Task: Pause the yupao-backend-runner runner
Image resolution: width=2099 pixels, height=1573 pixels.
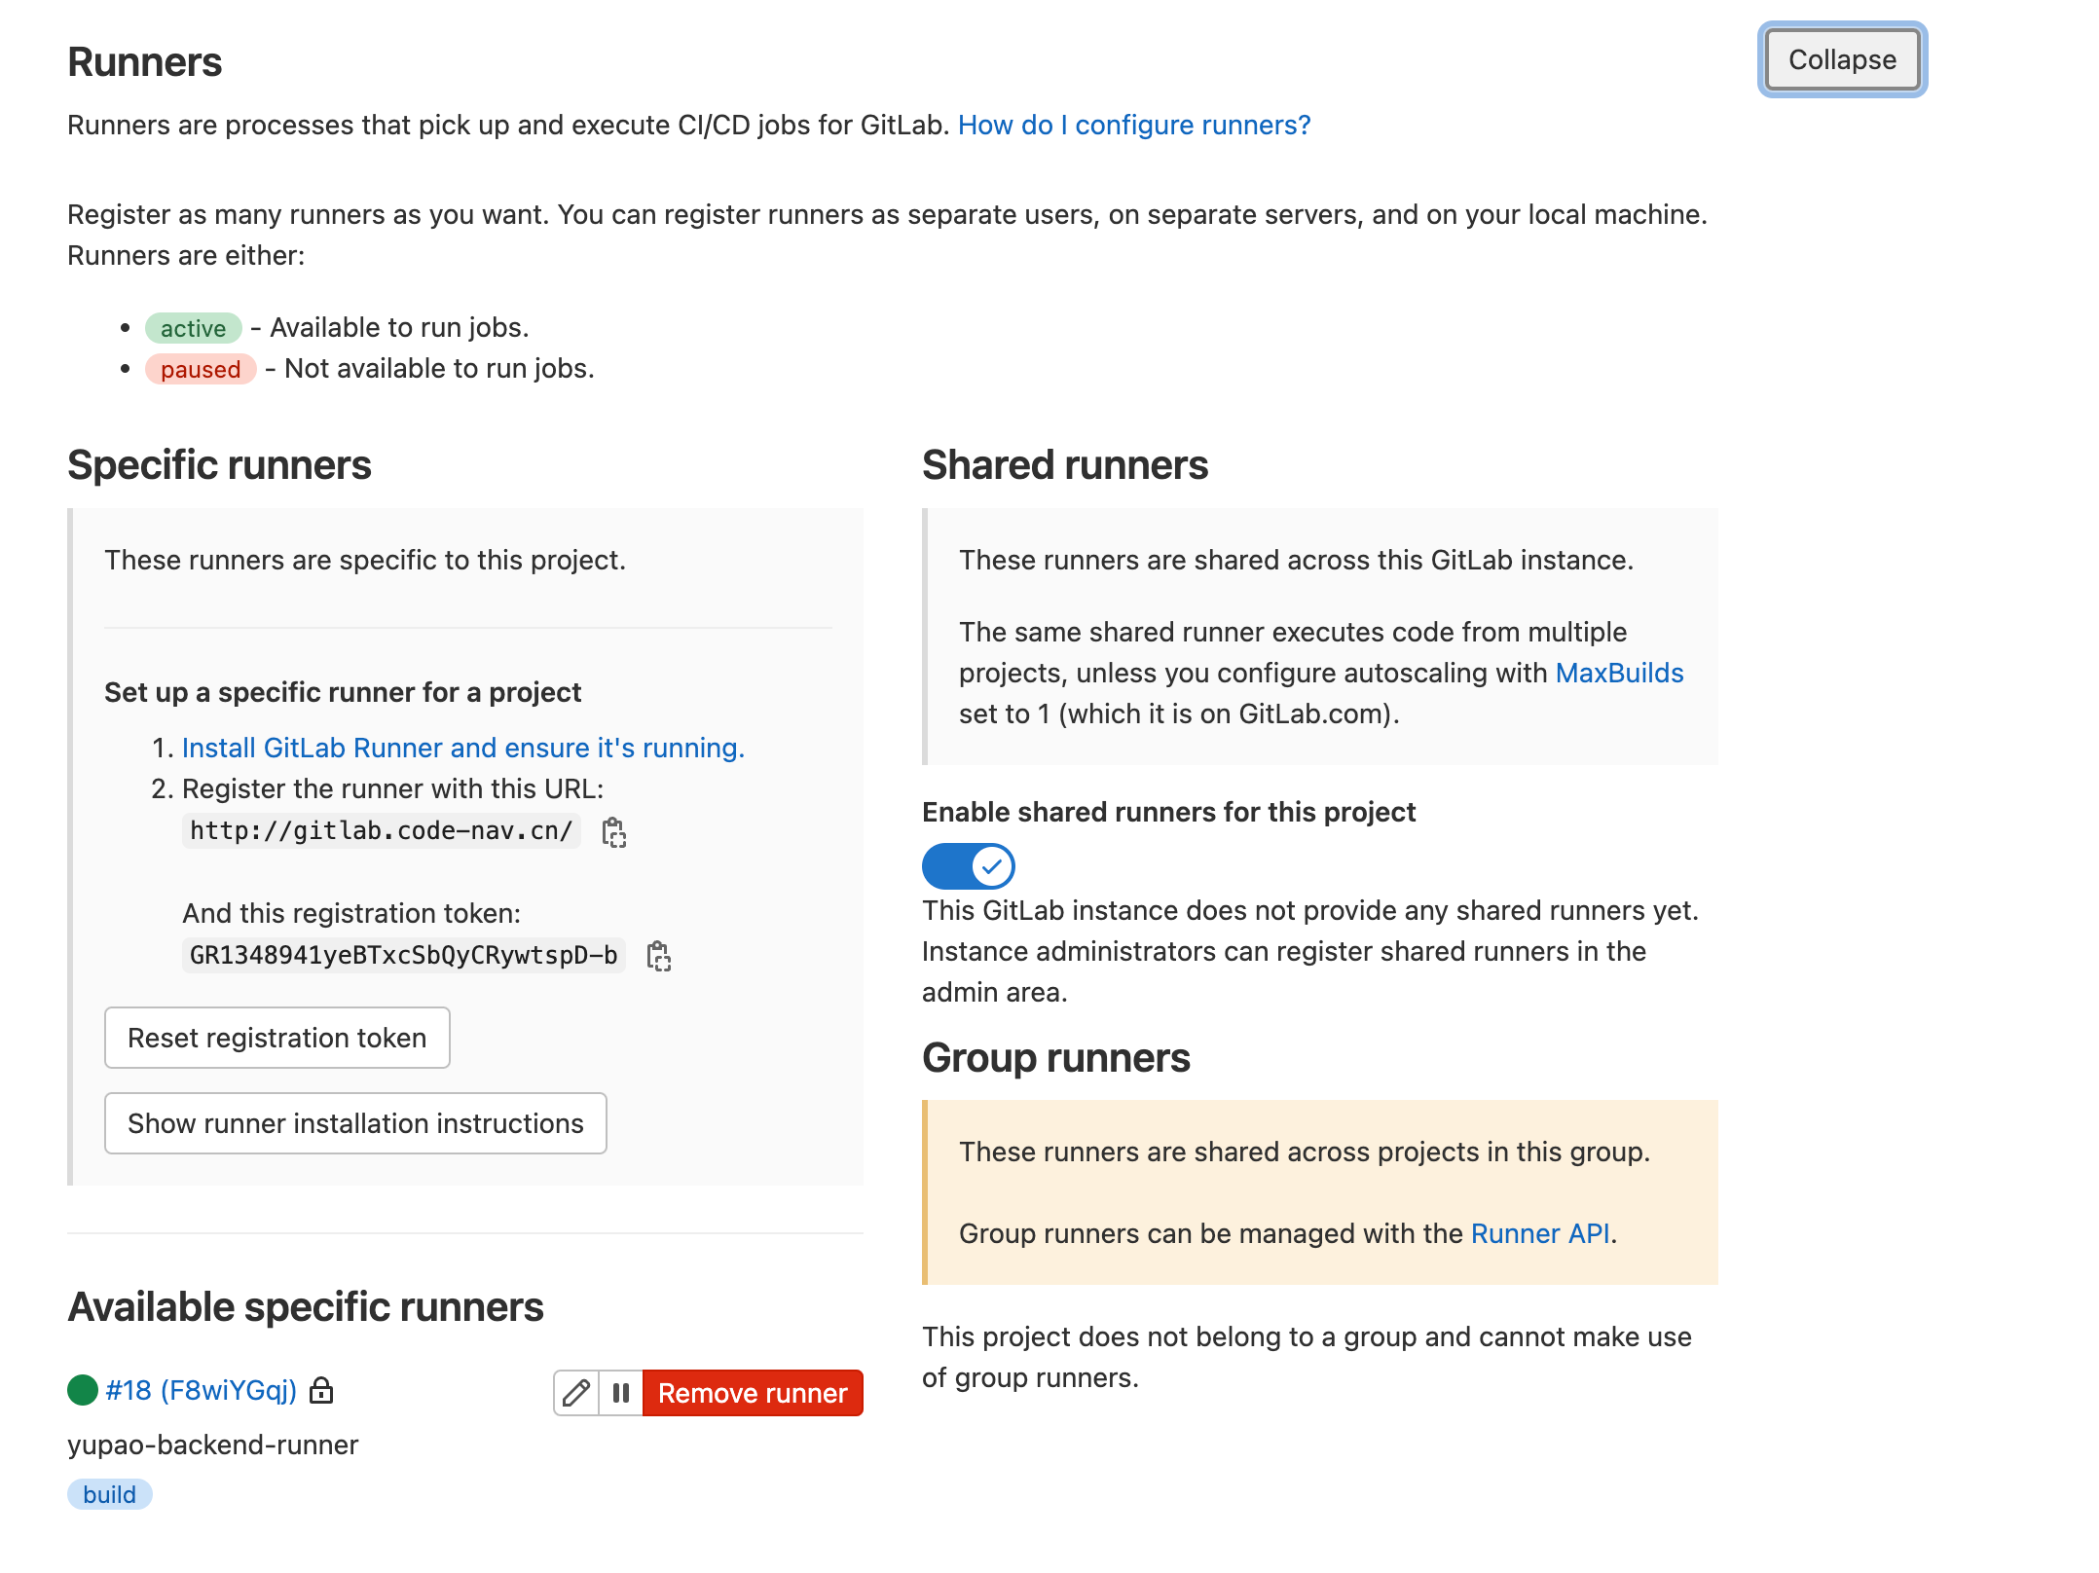Action: (x=621, y=1393)
